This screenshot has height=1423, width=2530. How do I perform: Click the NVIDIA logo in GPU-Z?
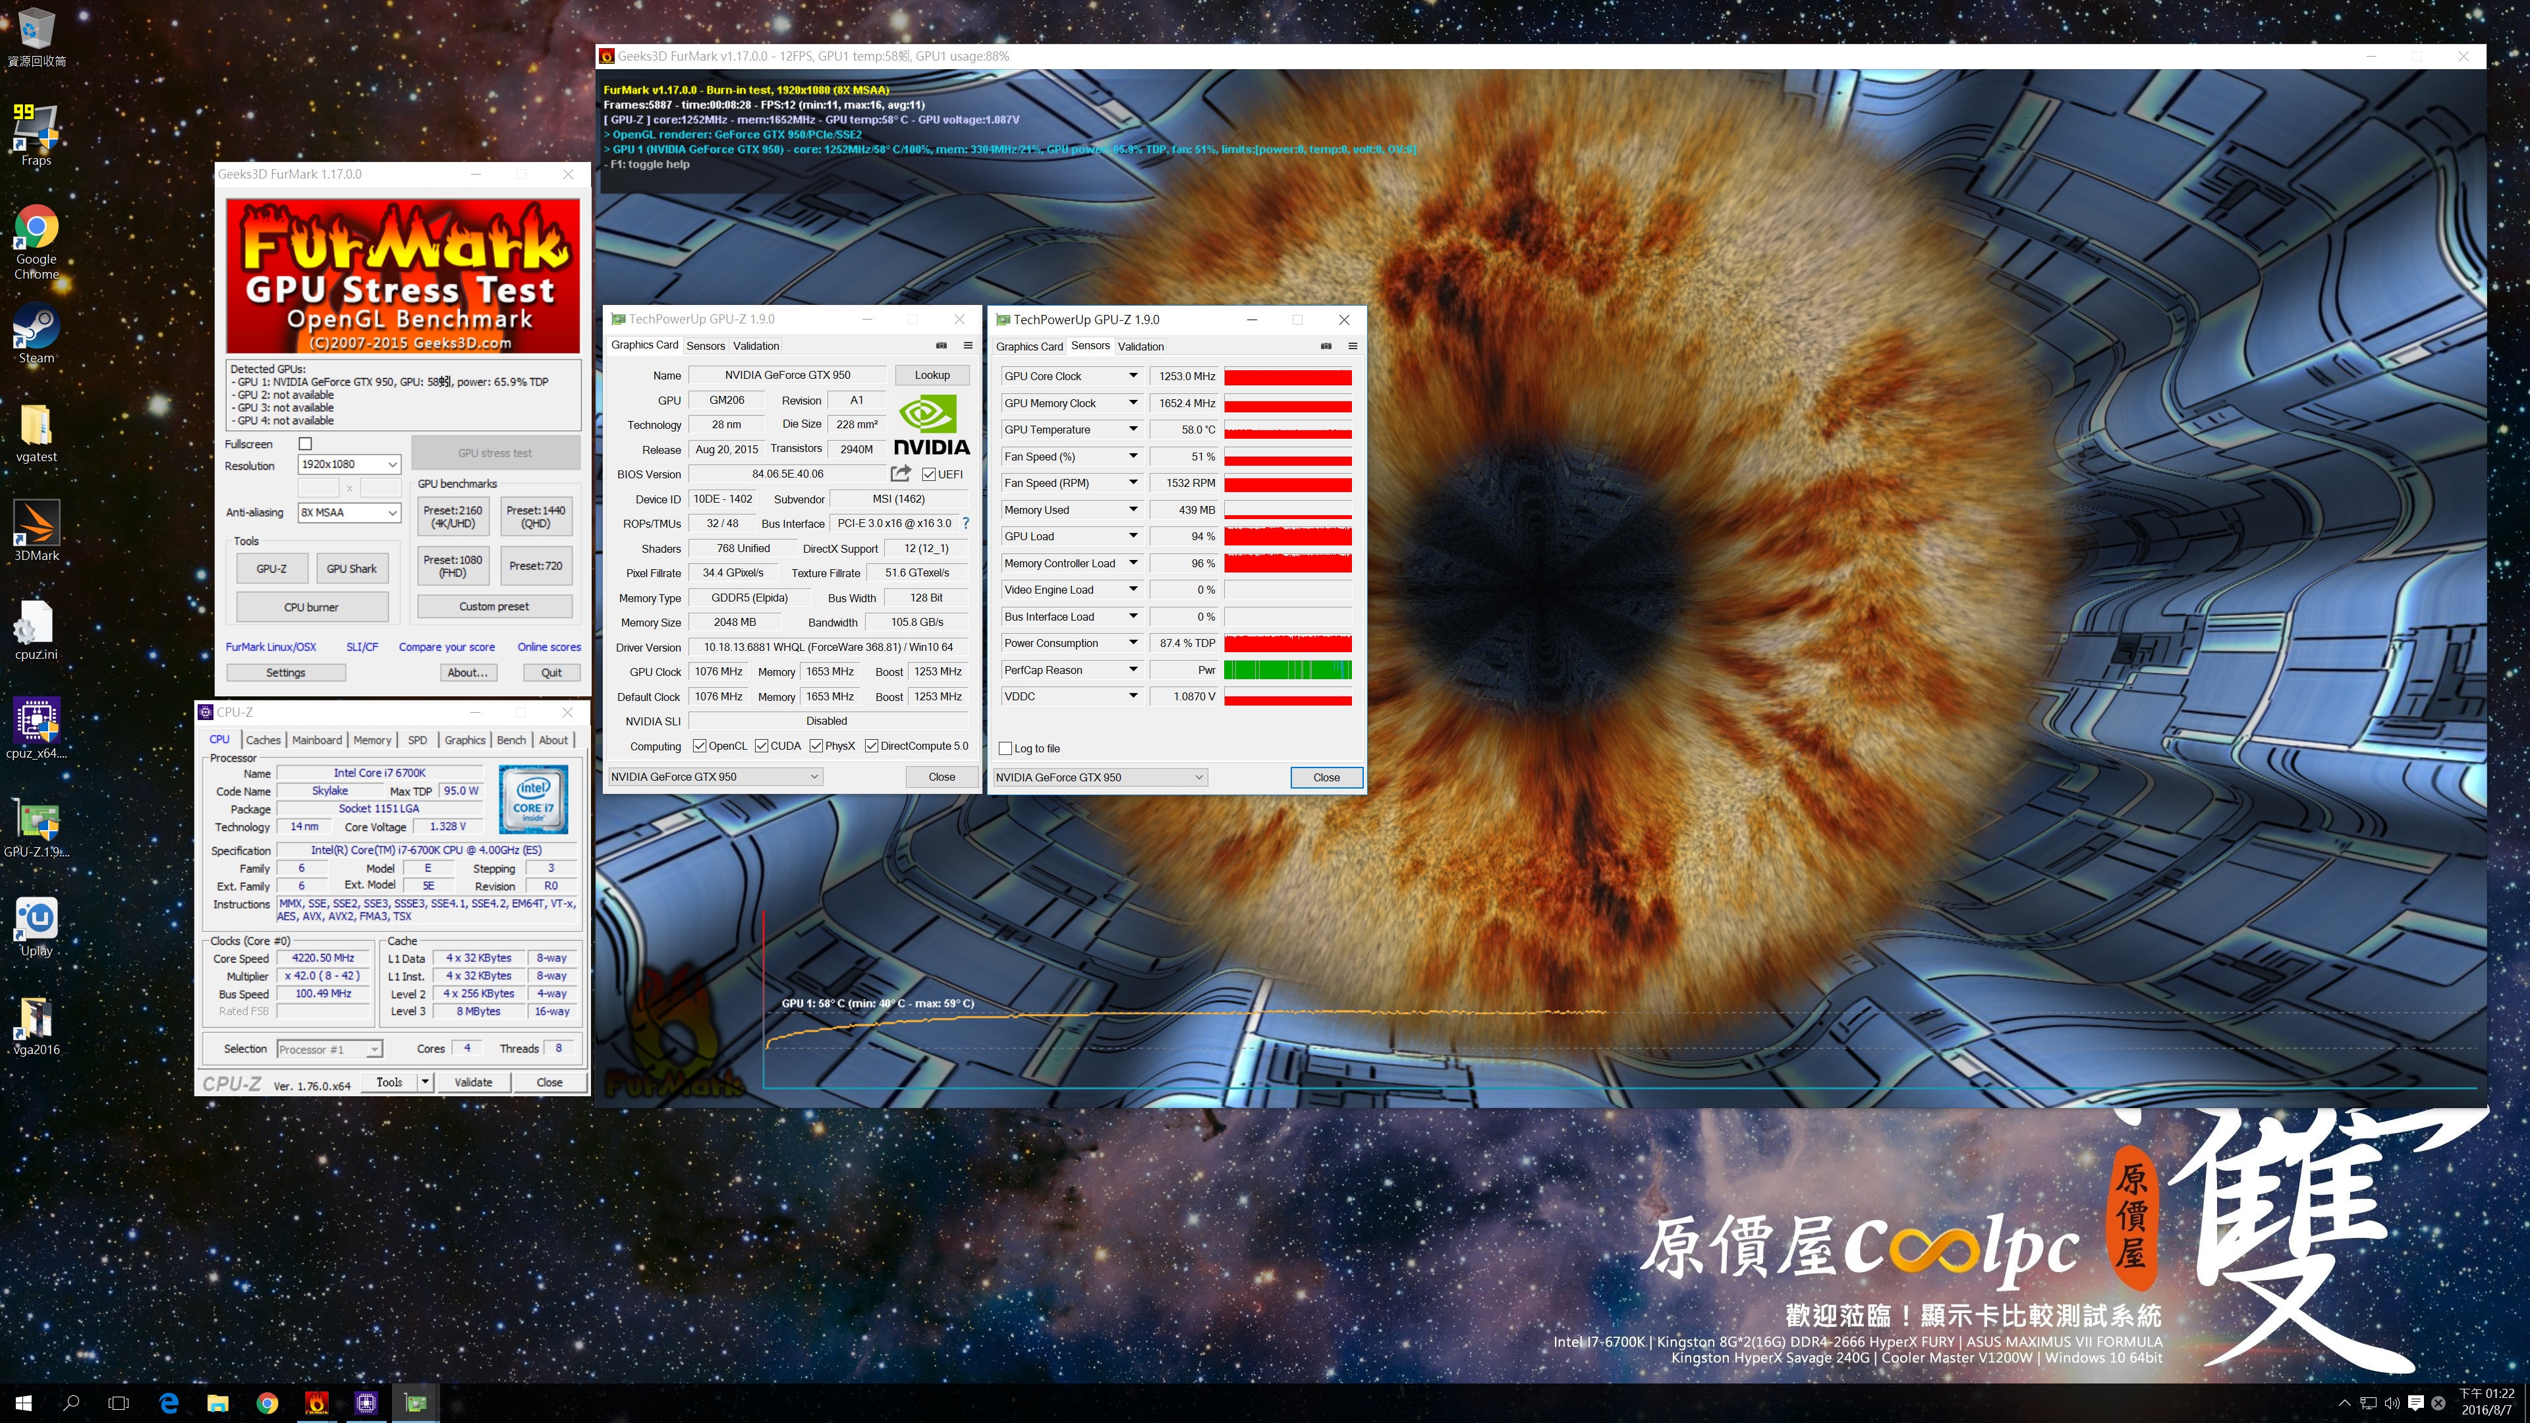pyautogui.click(x=931, y=425)
